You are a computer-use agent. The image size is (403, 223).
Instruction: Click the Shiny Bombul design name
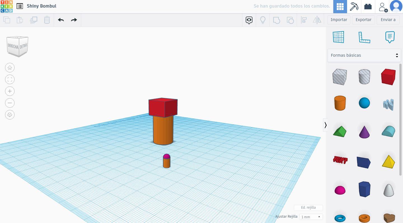tap(41, 6)
